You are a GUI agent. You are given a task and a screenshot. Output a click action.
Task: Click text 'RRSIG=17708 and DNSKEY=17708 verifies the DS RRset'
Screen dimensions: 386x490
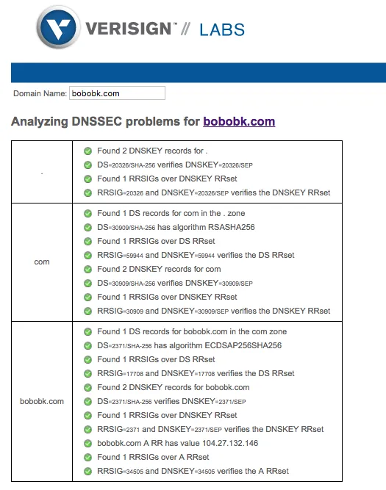(196, 373)
